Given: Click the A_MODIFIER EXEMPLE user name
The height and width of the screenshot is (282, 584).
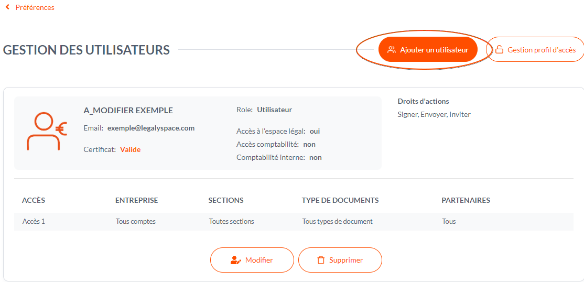Looking at the screenshot, I should tap(128, 110).
